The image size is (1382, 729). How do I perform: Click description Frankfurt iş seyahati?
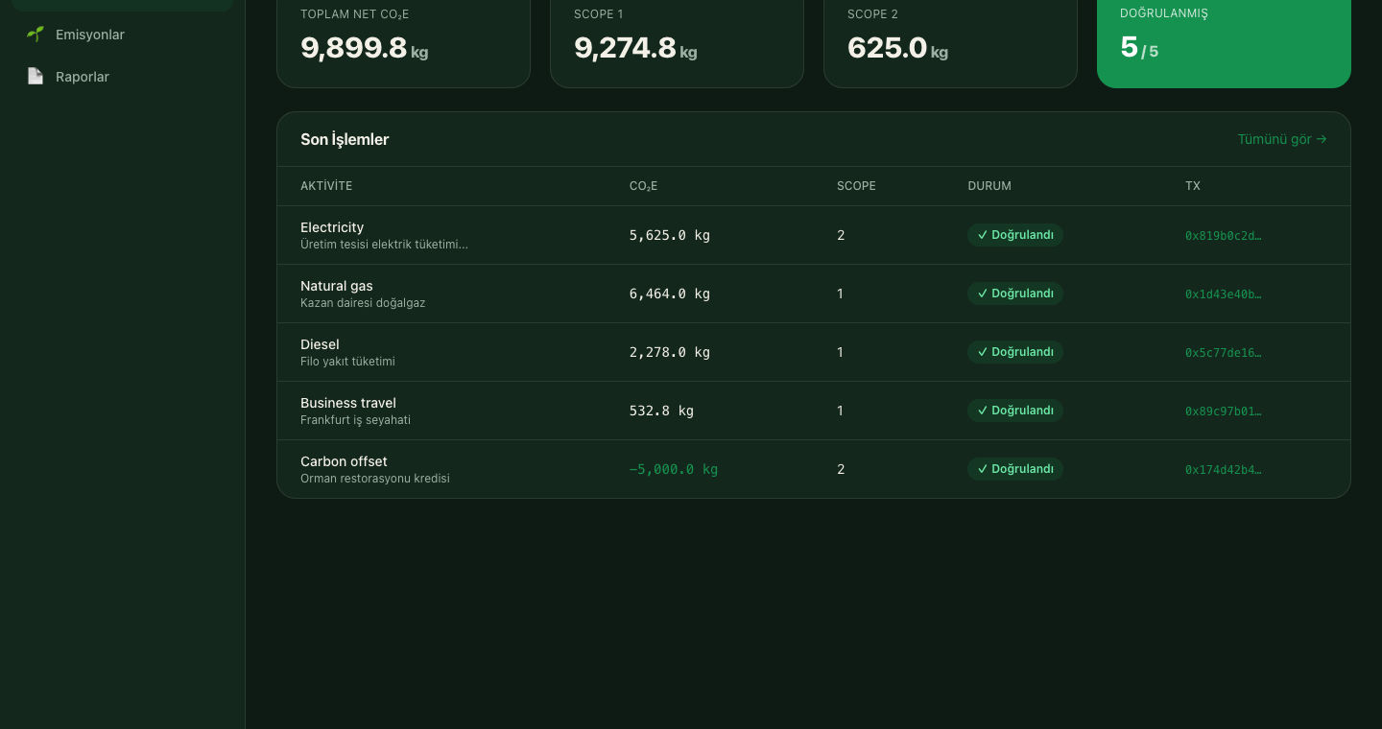click(355, 420)
